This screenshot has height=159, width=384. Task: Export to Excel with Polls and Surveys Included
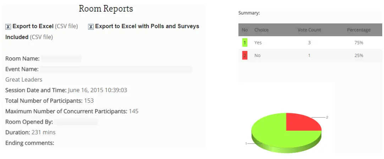(147, 26)
